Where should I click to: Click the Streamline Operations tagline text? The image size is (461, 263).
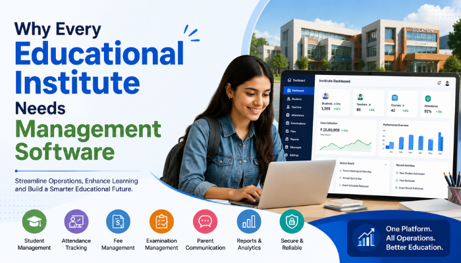pyautogui.click(x=76, y=185)
